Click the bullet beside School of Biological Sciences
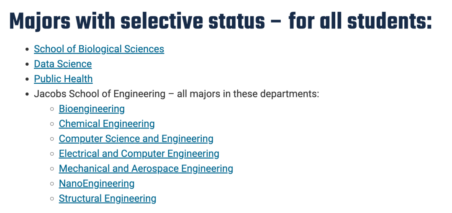Screen dimensions: 452x213 click(27, 49)
